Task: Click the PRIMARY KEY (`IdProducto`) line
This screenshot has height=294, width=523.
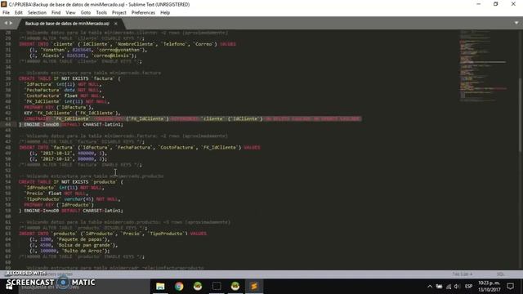Action: 59,205
